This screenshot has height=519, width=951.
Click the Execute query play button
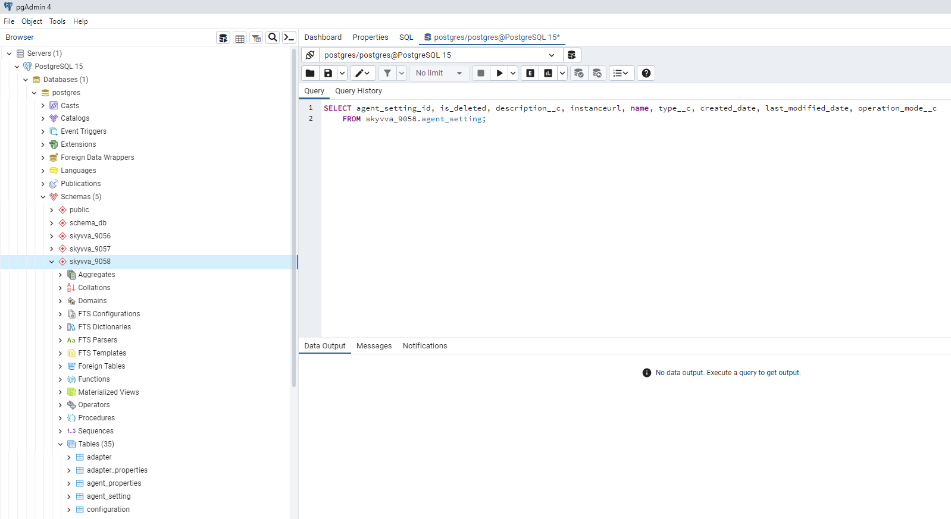pos(499,73)
